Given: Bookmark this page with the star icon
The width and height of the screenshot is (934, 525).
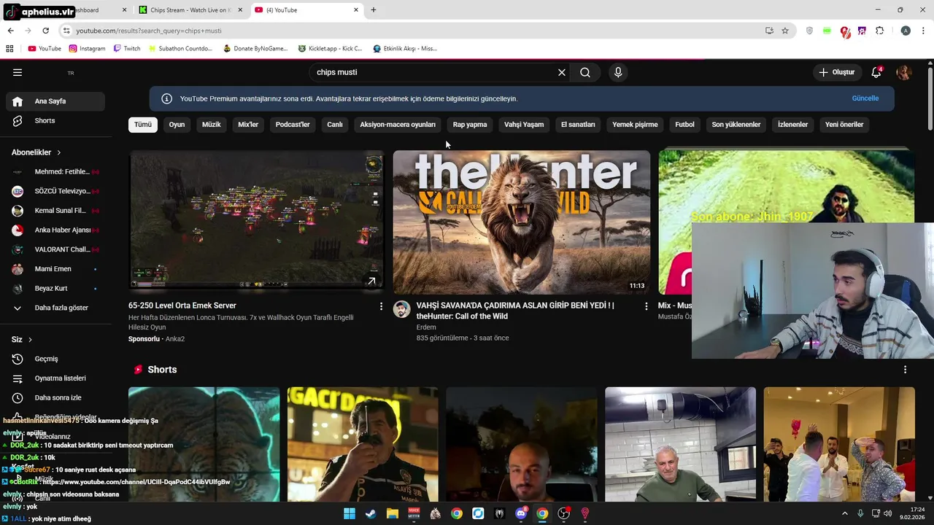Looking at the screenshot, I should click(x=785, y=31).
